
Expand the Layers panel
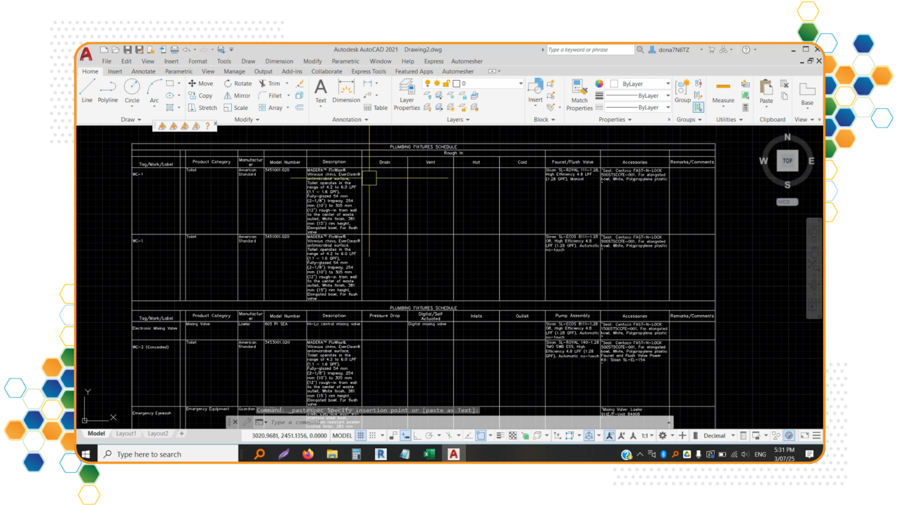[458, 119]
